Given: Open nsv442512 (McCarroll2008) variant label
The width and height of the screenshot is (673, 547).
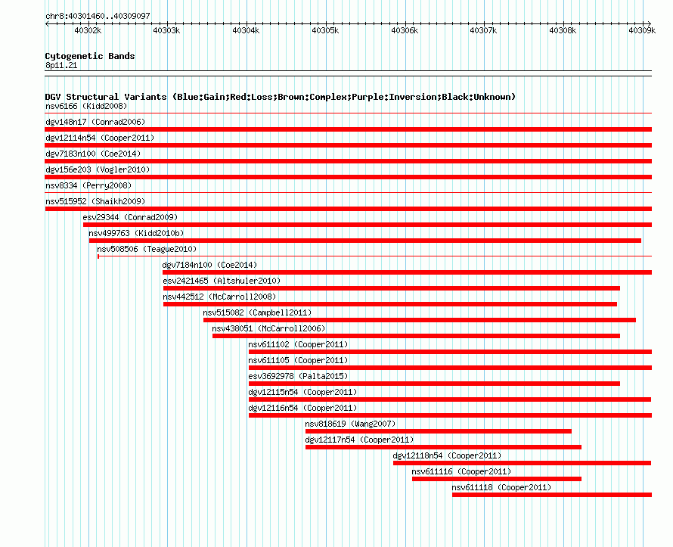Looking at the screenshot, I should pyautogui.click(x=219, y=297).
